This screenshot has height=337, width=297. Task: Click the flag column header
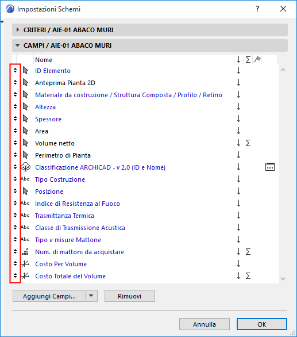point(257,60)
